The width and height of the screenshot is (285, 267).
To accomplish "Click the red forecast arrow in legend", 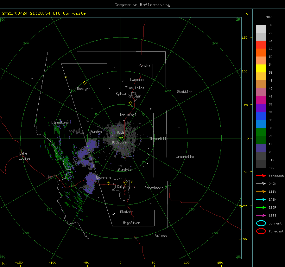I will 261,176.
